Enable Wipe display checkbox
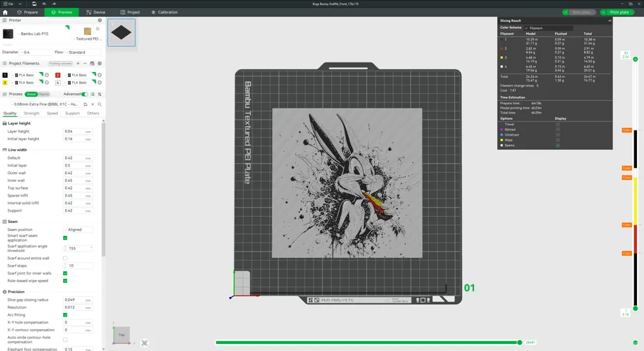Screen dimensions: 644x351 click(x=558, y=140)
